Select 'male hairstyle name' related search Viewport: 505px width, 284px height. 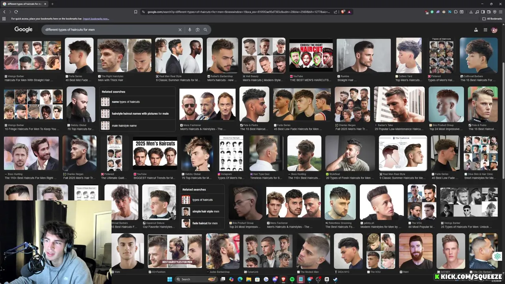point(137,125)
